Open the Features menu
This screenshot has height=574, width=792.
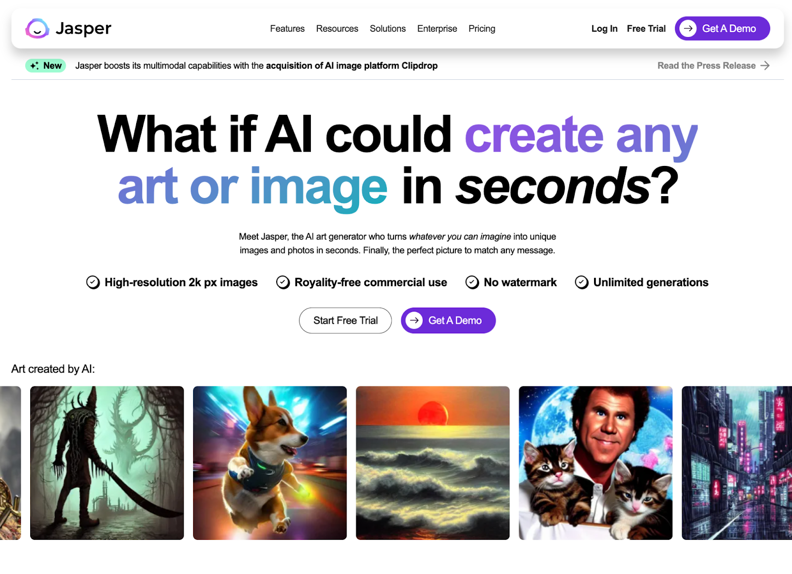[x=287, y=29]
